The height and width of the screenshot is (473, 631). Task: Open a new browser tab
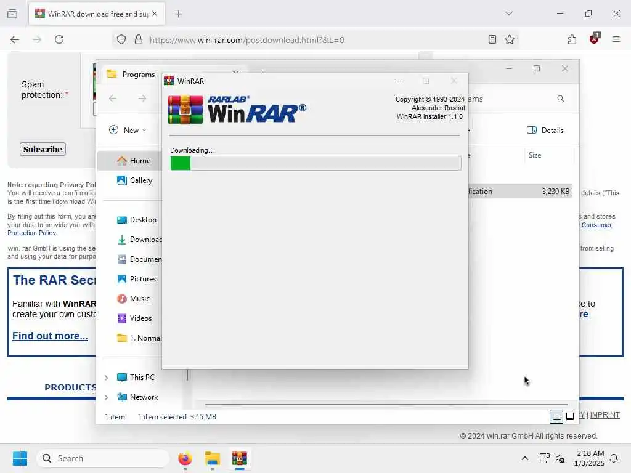(179, 14)
